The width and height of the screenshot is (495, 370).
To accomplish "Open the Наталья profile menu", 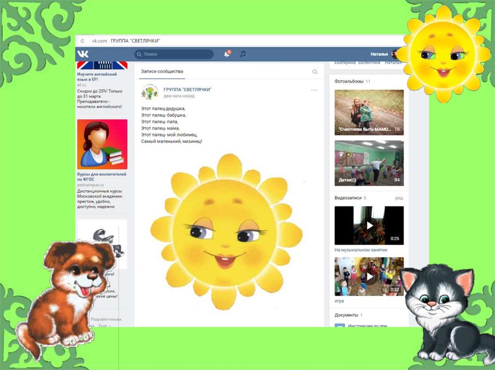I will coord(379,54).
